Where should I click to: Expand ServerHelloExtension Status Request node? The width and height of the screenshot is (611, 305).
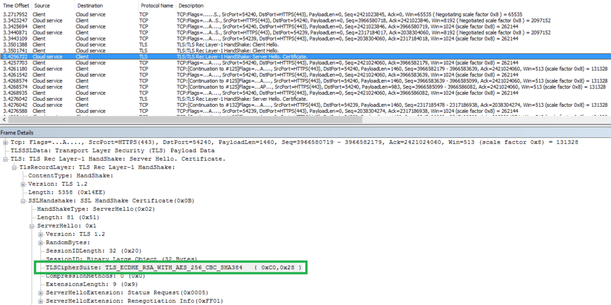tap(41, 293)
